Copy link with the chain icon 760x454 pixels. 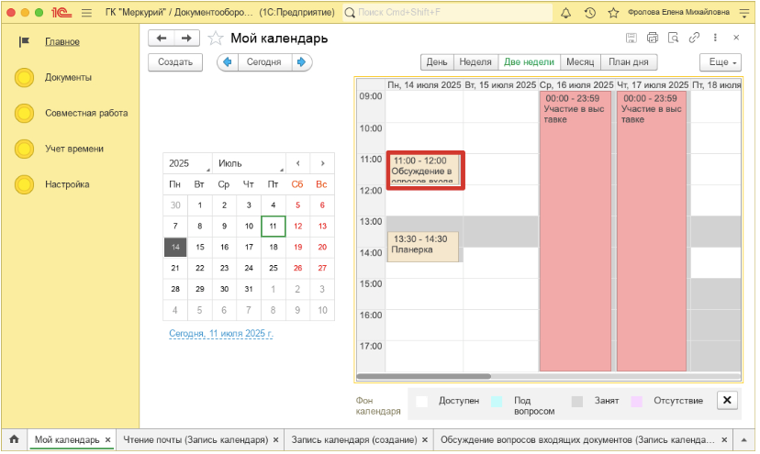(x=695, y=38)
